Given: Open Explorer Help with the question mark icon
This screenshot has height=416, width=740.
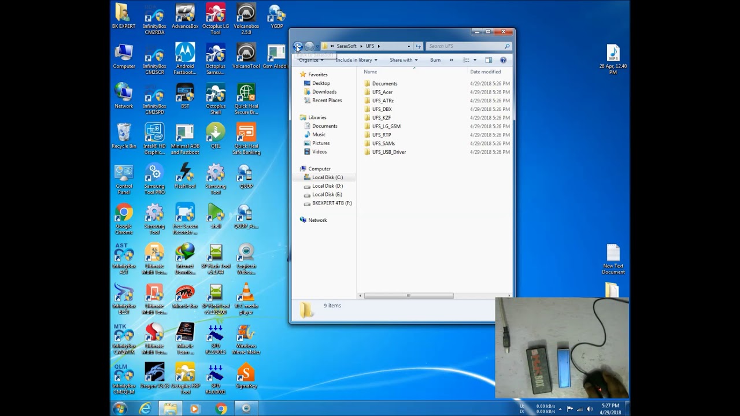Looking at the screenshot, I should (503, 60).
